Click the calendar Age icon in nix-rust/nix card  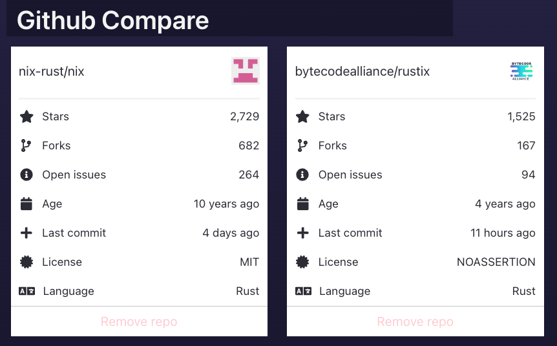tap(26, 204)
